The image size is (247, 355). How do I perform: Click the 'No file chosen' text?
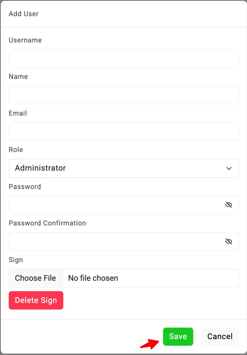tap(93, 278)
